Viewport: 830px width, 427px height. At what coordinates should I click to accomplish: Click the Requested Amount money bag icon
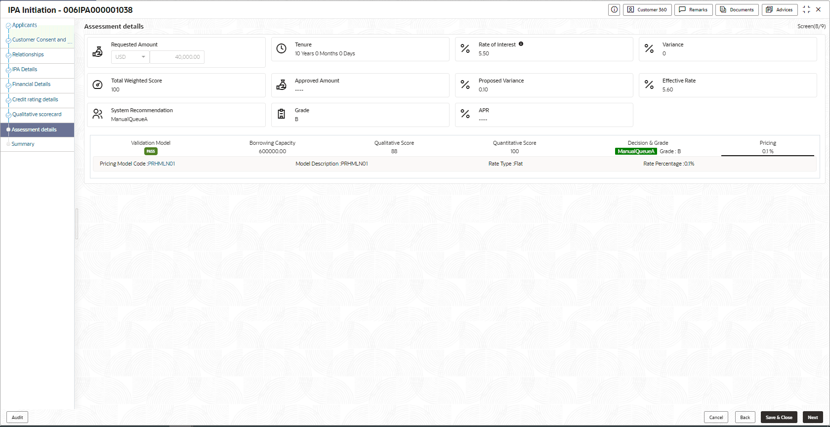pos(98,51)
